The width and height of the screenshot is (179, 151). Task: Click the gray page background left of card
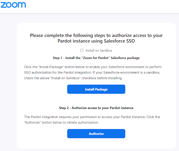tap(8, 82)
